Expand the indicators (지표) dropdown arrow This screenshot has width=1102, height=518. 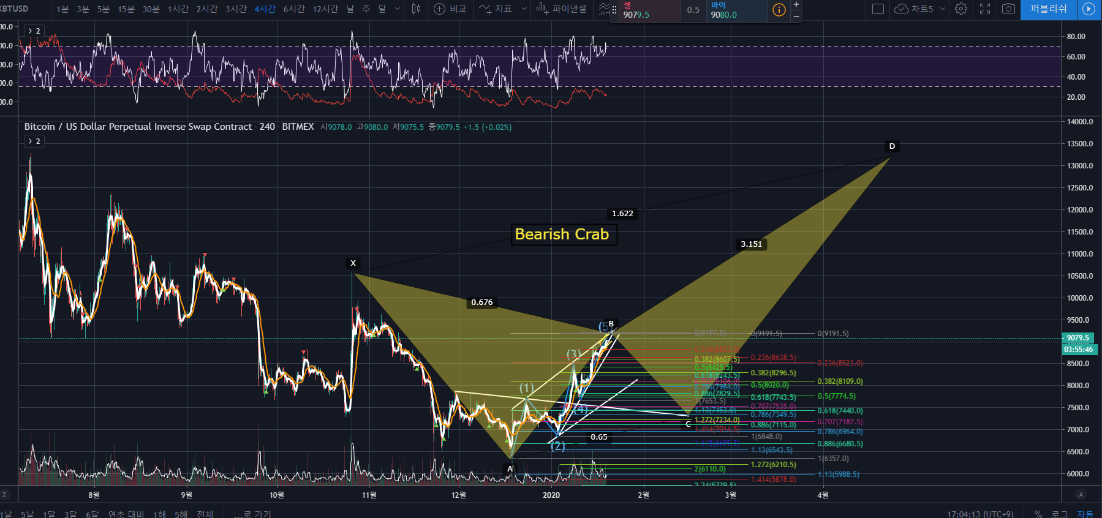point(524,9)
